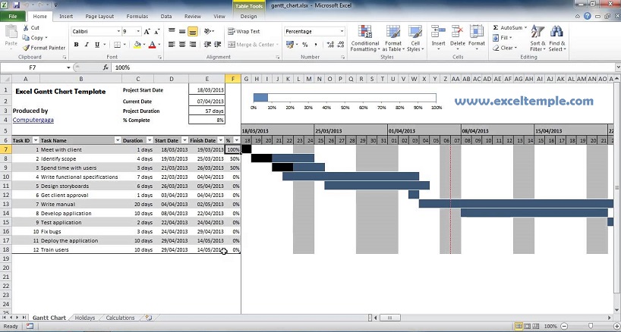The image size is (621, 332).
Task: Open Cell Styles gallery
Action: tap(415, 39)
